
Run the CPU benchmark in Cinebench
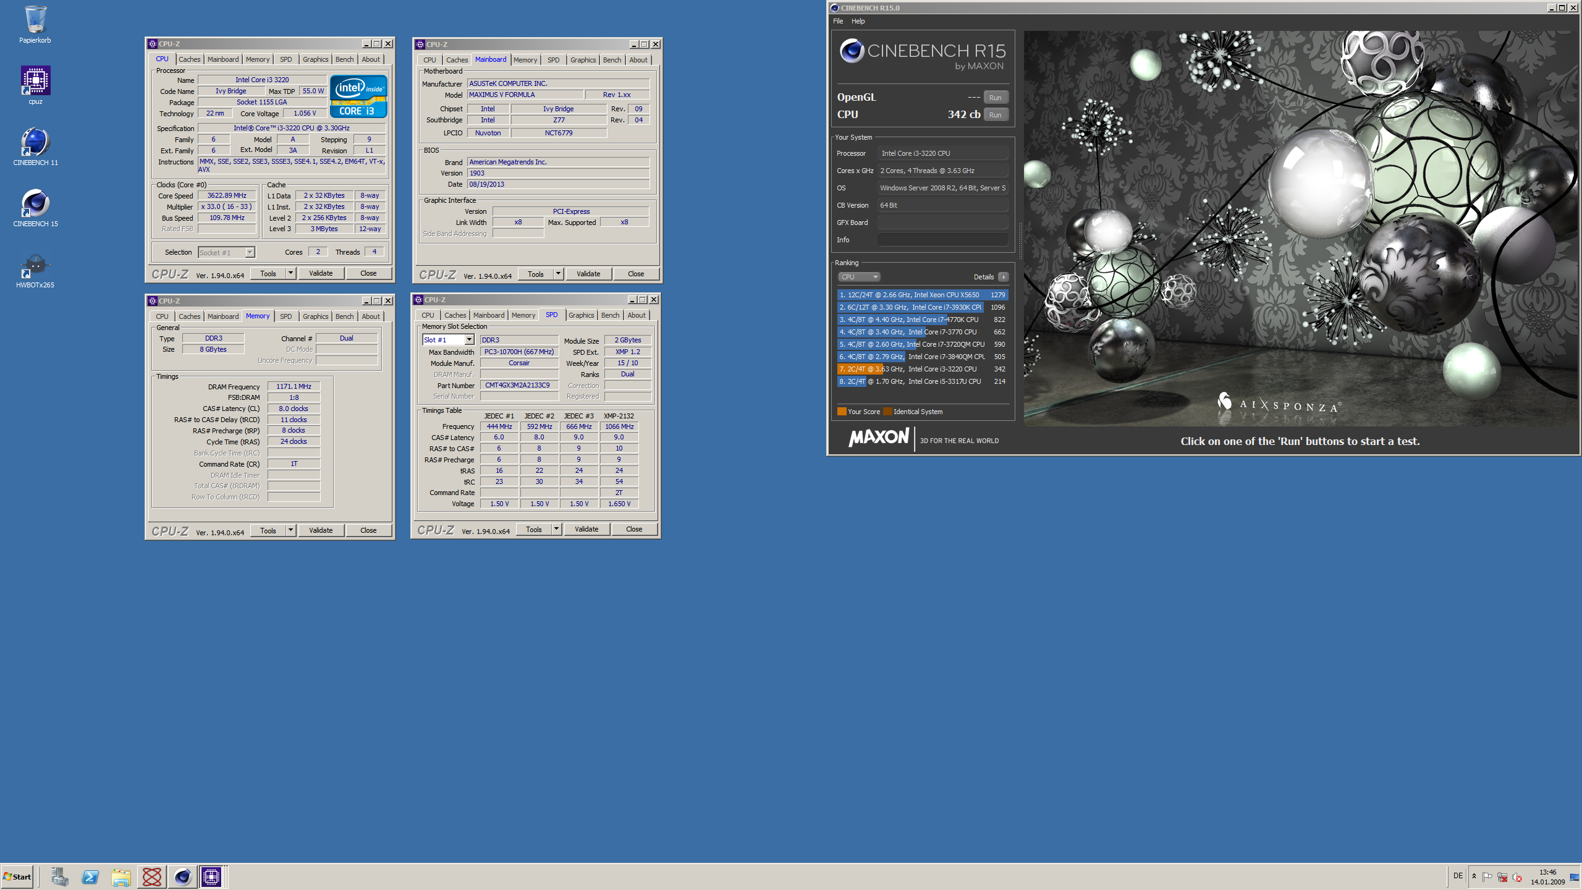[995, 115]
